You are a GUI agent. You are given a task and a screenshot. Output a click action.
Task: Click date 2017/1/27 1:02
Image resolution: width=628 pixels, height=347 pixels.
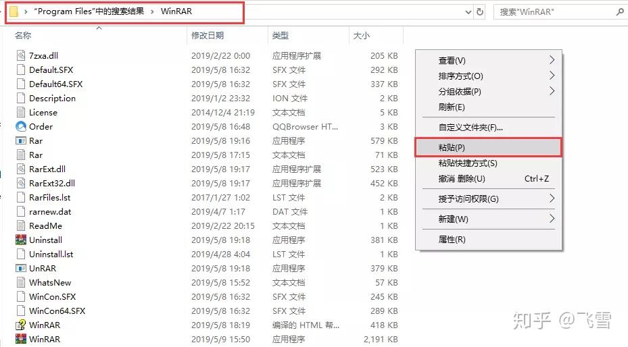pos(220,198)
